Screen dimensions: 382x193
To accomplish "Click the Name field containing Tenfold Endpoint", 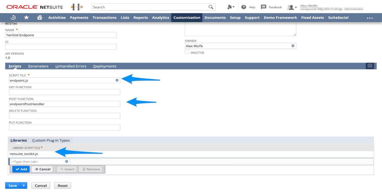I will [61, 35].
